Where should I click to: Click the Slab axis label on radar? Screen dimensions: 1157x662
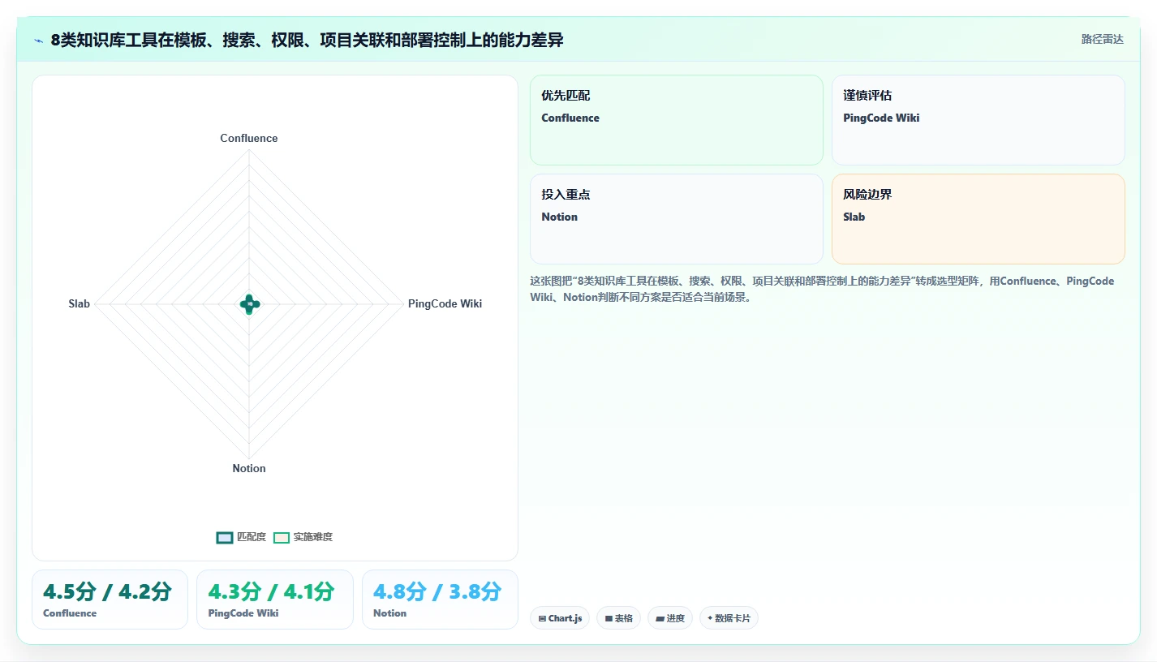(80, 304)
